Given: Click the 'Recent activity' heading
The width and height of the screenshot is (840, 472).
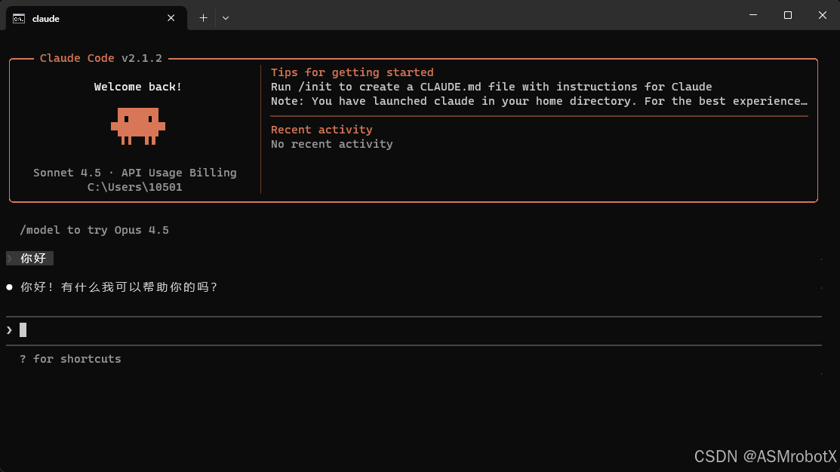Looking at the screenshot, I should pyautogui.click(x=322, y=130).
